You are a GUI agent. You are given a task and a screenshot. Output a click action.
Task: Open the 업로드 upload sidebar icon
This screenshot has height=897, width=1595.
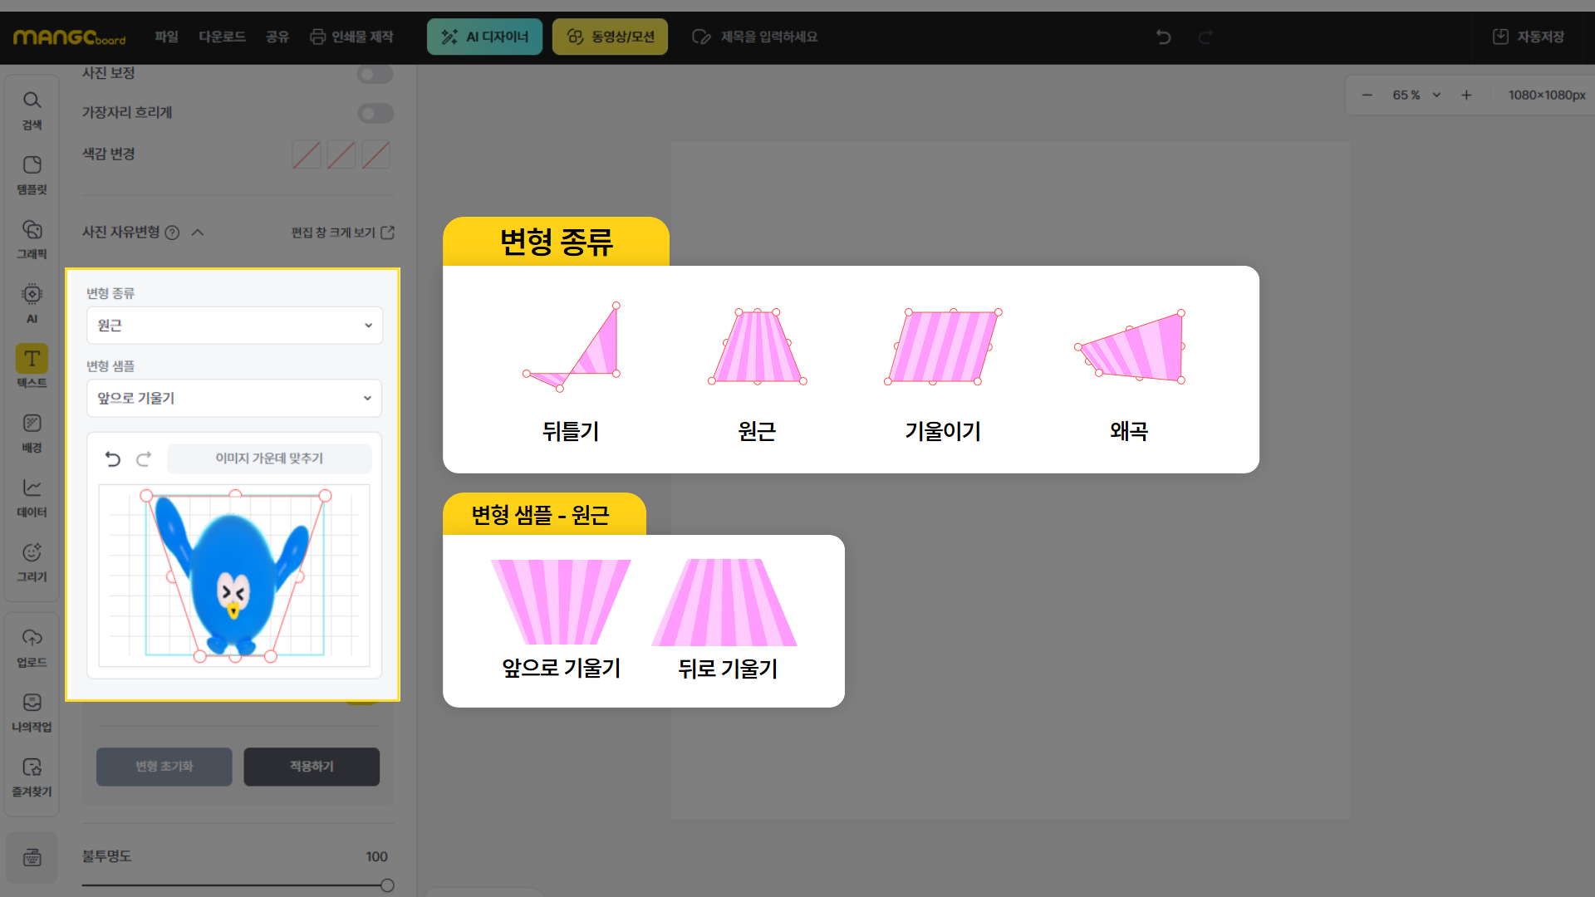click(x=32, y=647)
